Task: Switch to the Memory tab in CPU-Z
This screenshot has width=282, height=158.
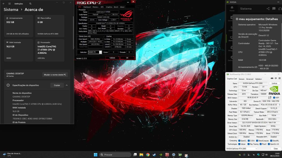Action: click(95, 7)
